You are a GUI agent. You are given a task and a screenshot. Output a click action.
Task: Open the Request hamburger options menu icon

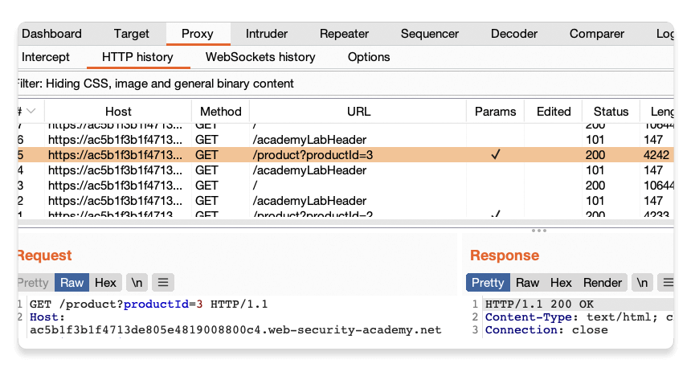click(163, 282)
